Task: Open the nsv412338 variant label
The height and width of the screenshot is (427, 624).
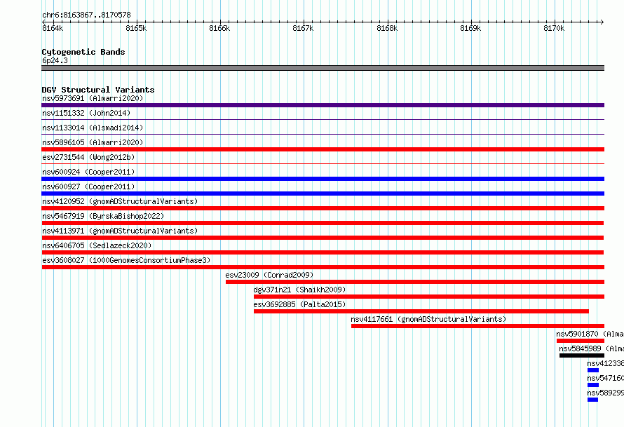Action: [x=605, y=363]
